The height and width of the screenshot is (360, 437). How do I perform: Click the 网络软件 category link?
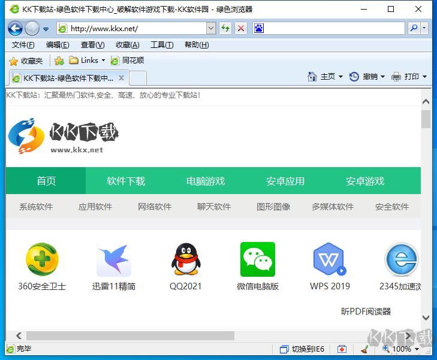(x=155, y=207)
